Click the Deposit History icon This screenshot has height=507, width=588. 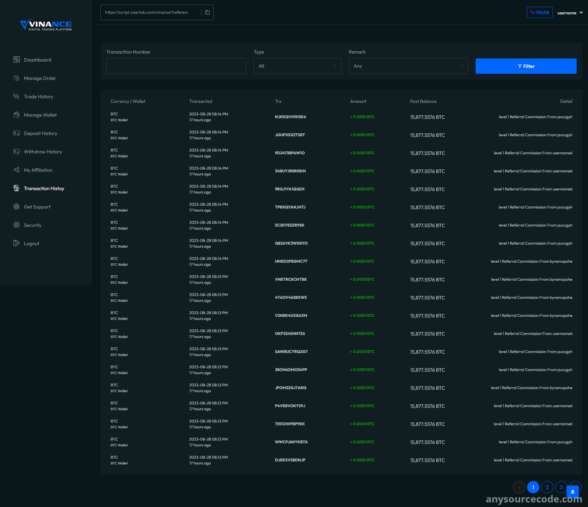pos(17,133)
